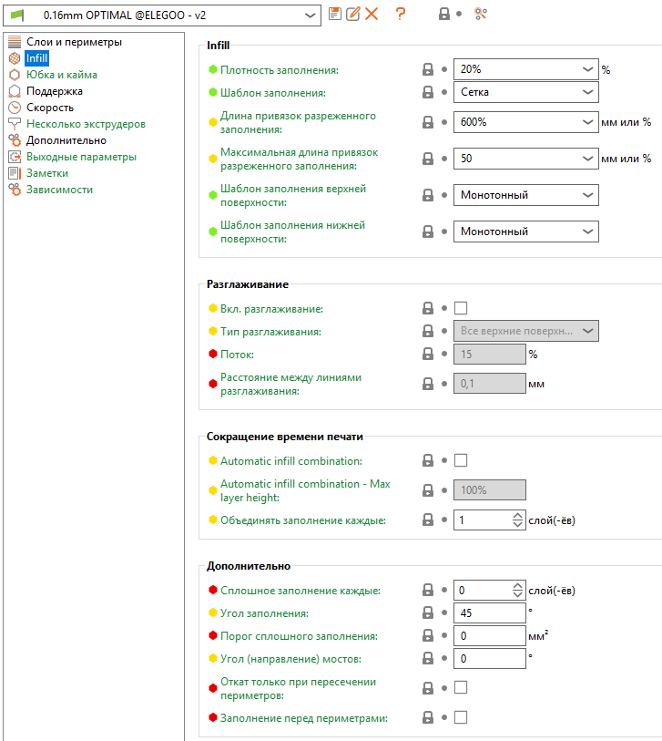
Task: Click the top toolbar lock icon
Action: point(444,14)
